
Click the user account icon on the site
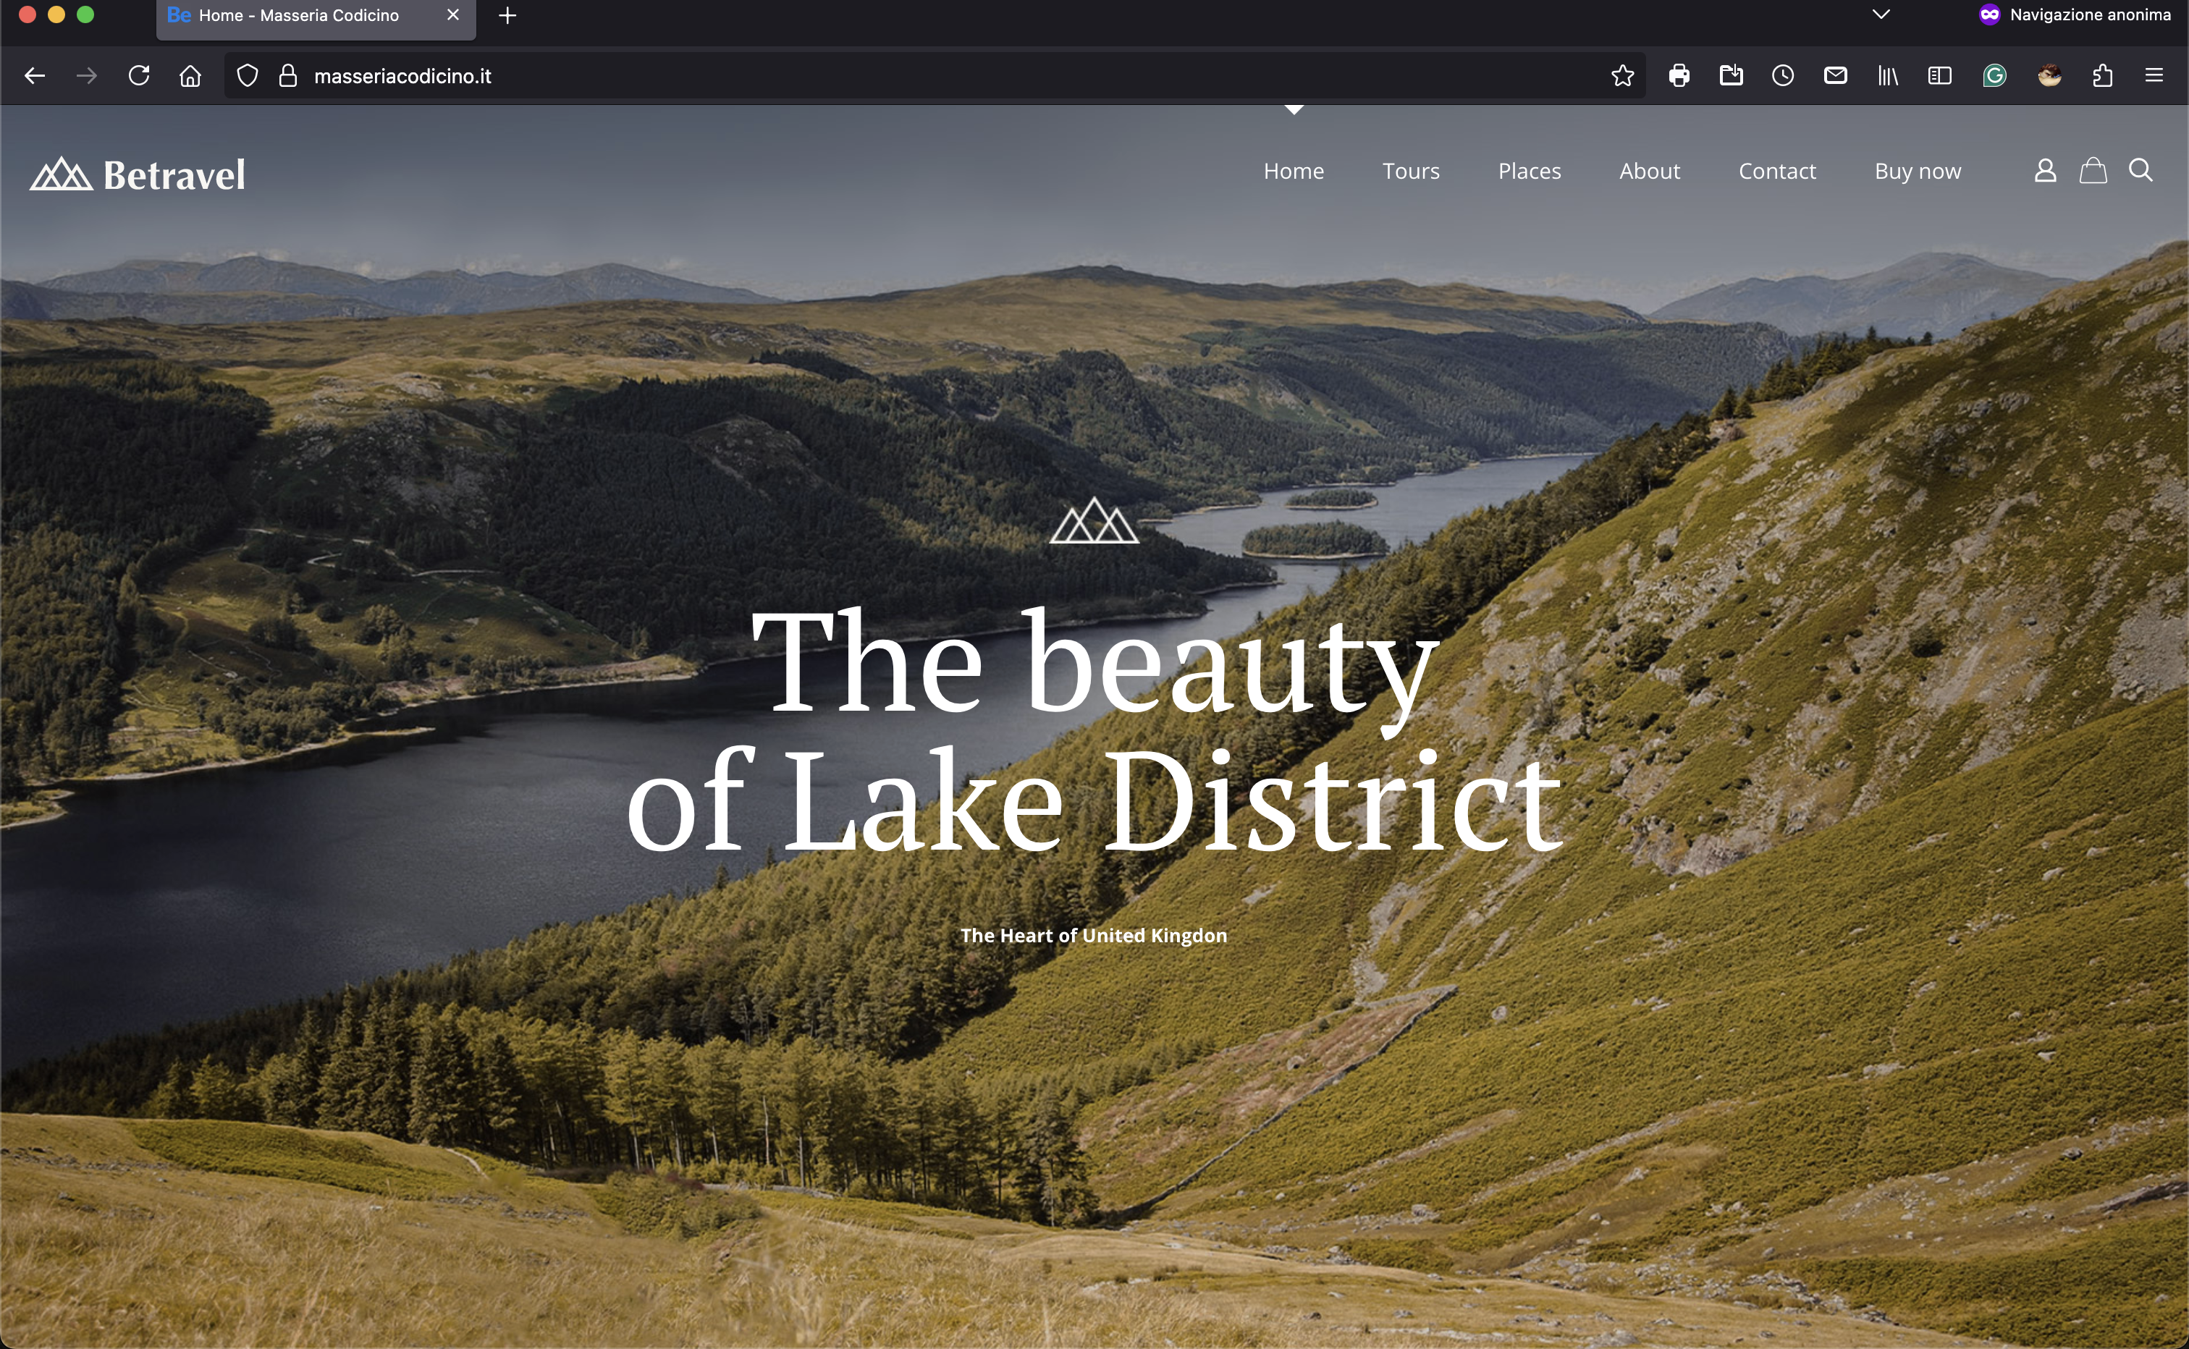click(2044, 170)
